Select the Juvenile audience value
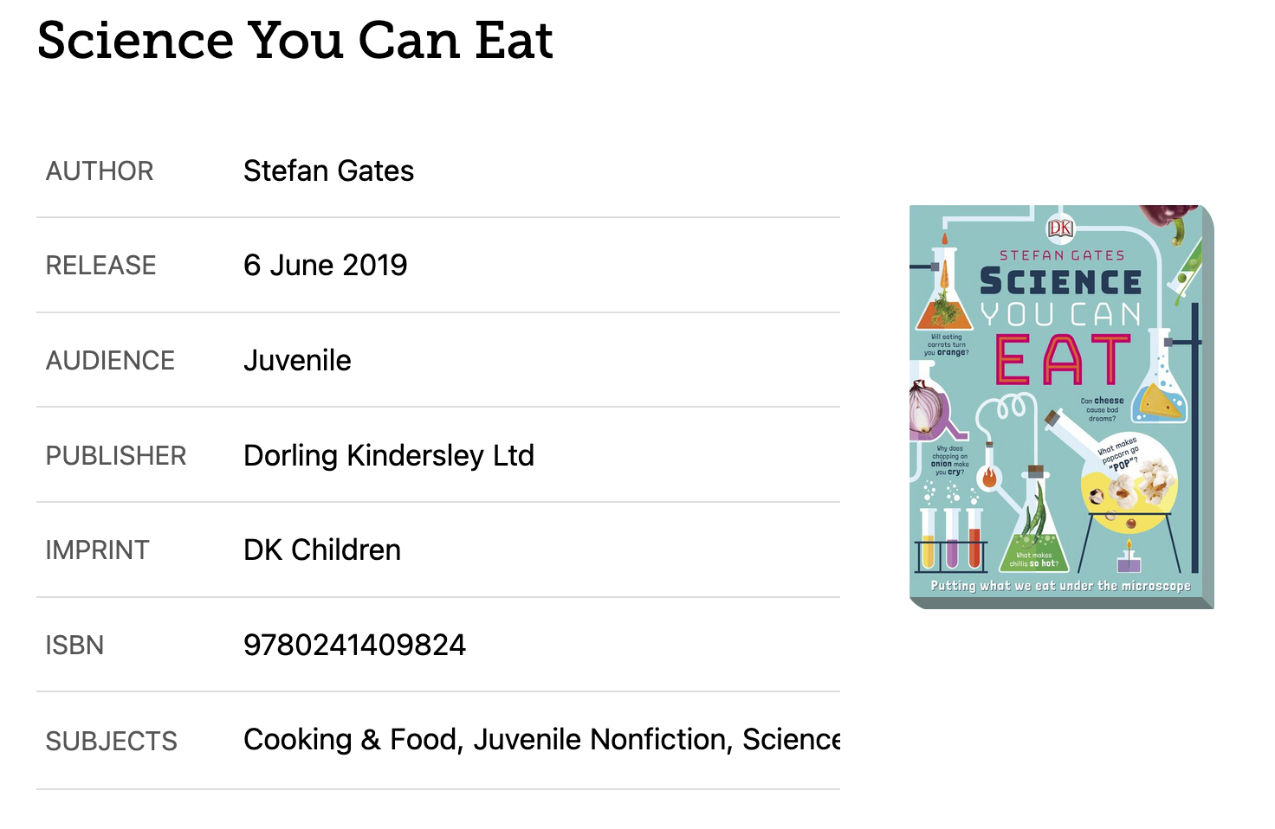The height and width of the screenshot is (829, 1275). (297, 360)
